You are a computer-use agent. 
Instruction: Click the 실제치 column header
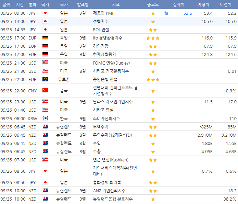click(x=179, y=4)
